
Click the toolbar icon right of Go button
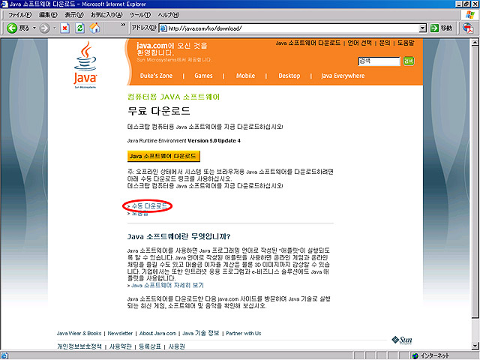tap(468, 28)
